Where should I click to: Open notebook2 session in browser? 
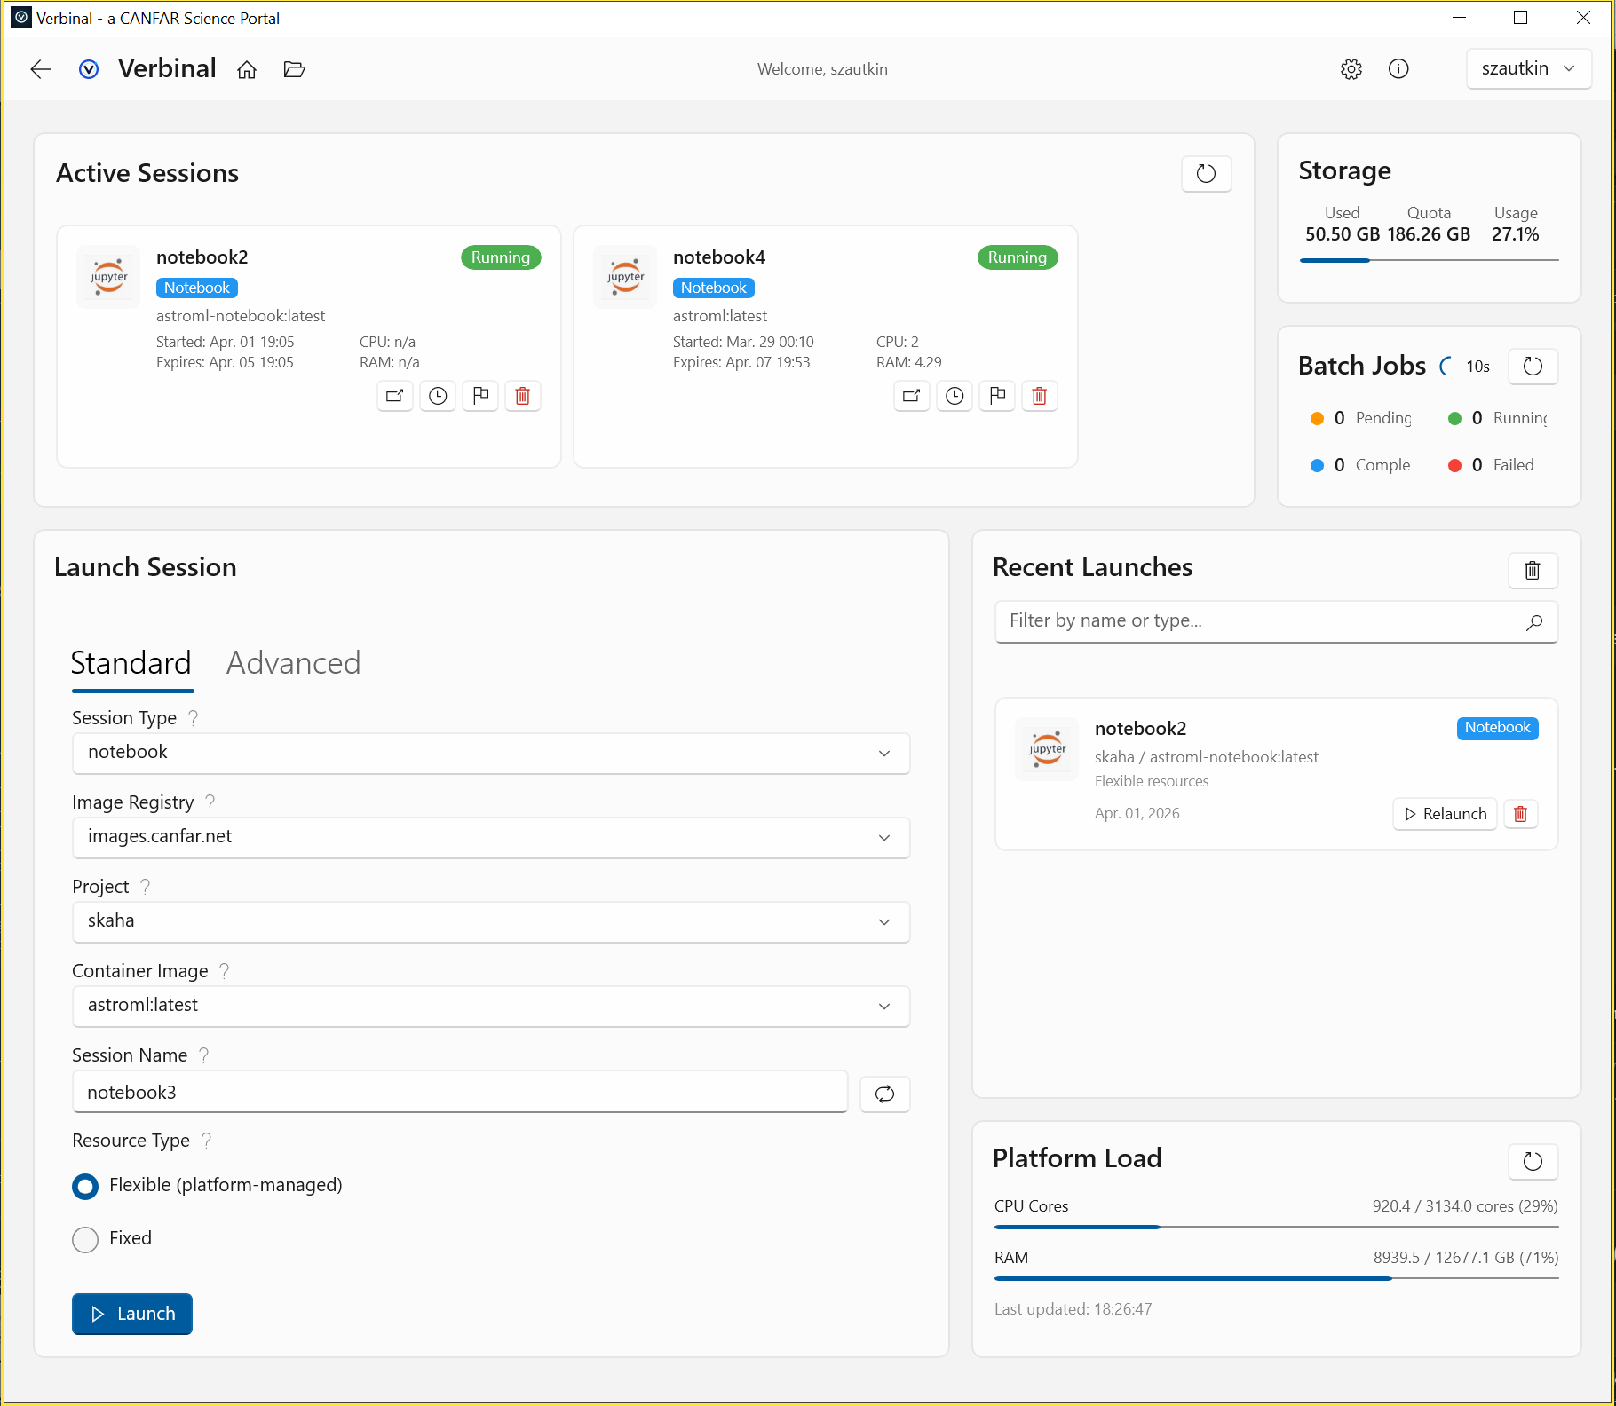click(395, 396)
